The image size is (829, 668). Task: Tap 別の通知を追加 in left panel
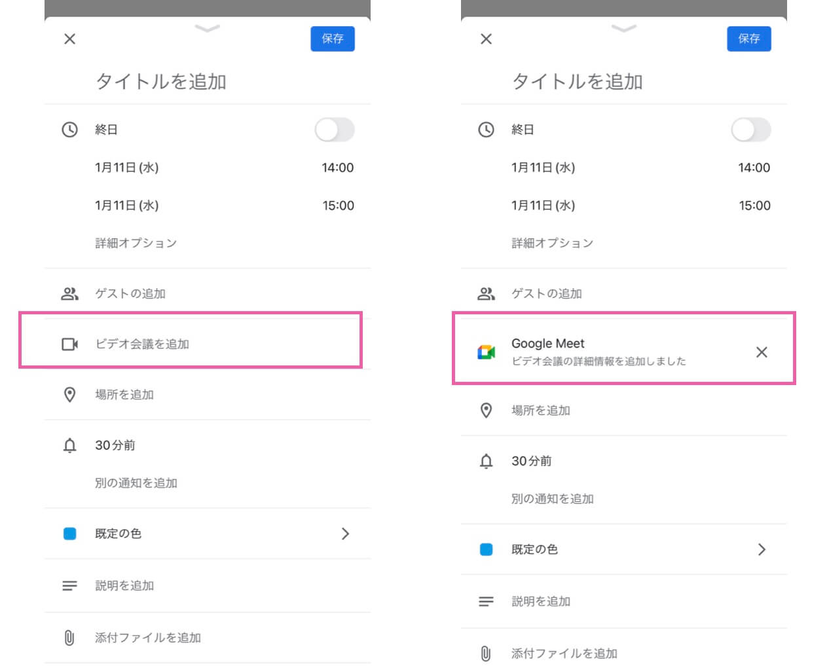coord(136,483)
